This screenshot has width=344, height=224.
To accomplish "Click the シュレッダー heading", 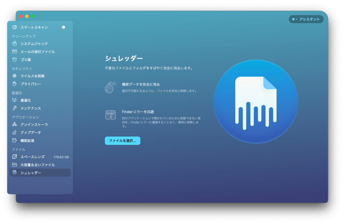I will pyautogui.click(x=124, y=58).
